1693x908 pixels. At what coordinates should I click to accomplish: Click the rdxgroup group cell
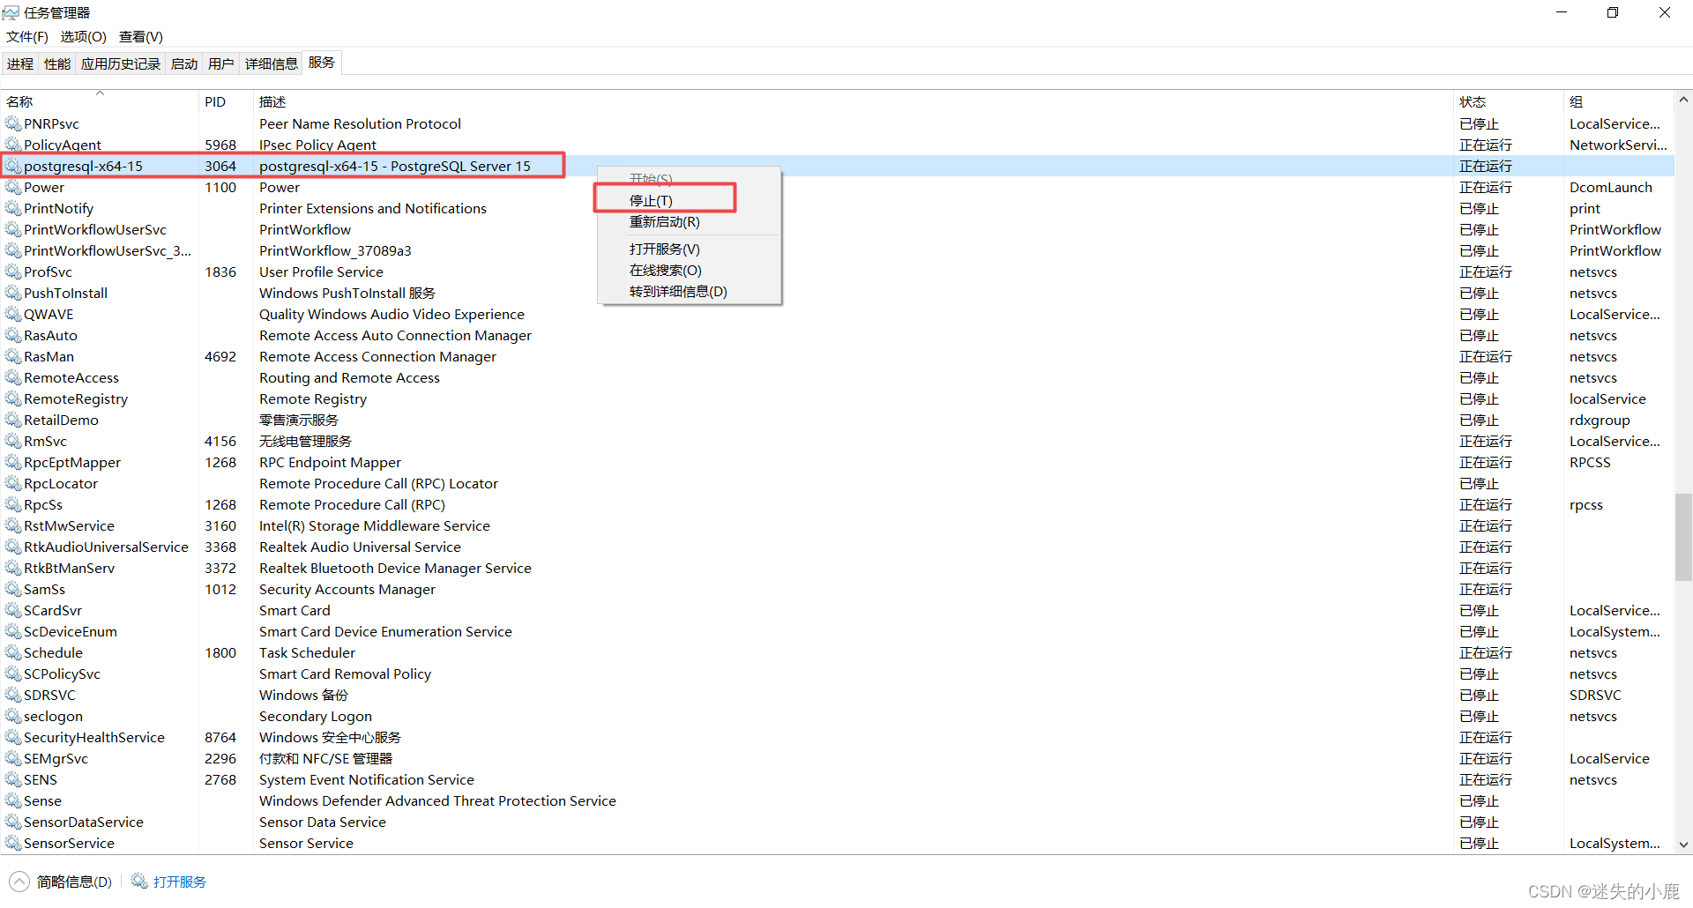click(1600, 420)
